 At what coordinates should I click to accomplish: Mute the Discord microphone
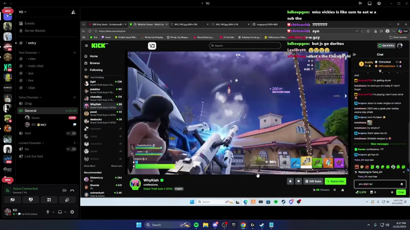(48, 212)
